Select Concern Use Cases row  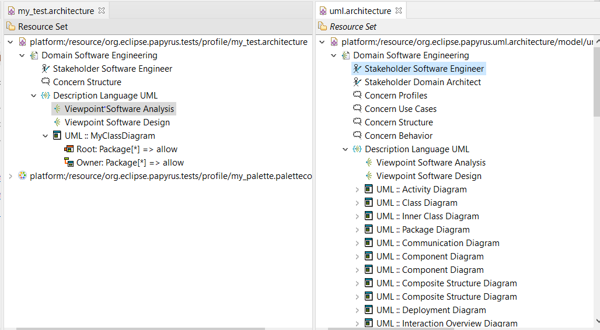[x=400, y=109]
